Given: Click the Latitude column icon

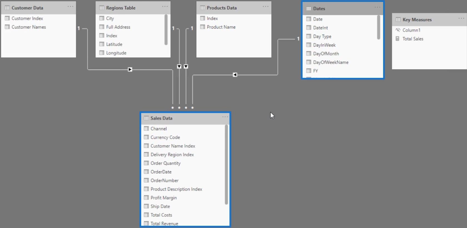Looking at the screenshot, I should tap(102, 44).
